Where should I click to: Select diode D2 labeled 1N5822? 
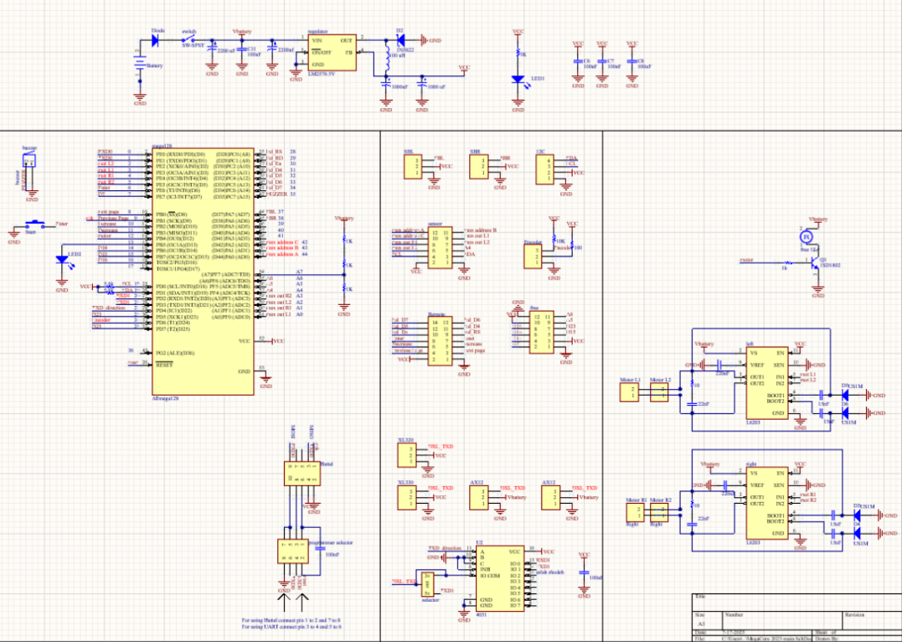[x=399, y=40]
